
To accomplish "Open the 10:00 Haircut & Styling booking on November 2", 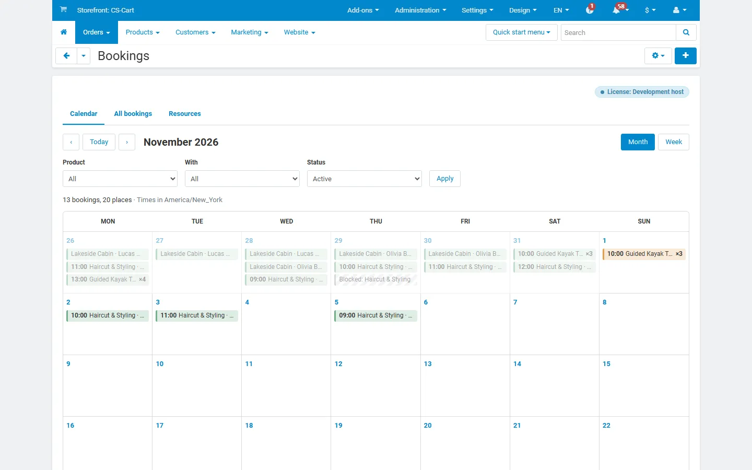I will point(108,315).
